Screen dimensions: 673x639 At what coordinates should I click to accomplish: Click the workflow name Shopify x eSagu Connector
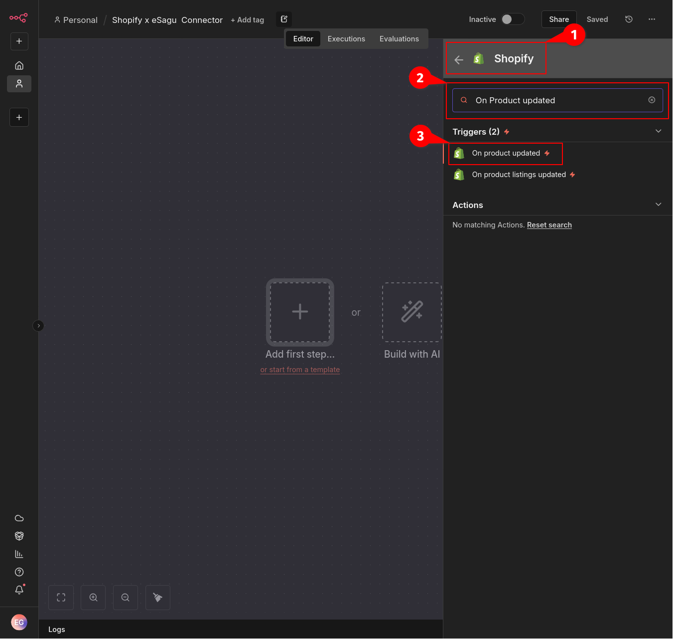click(167, 20)
